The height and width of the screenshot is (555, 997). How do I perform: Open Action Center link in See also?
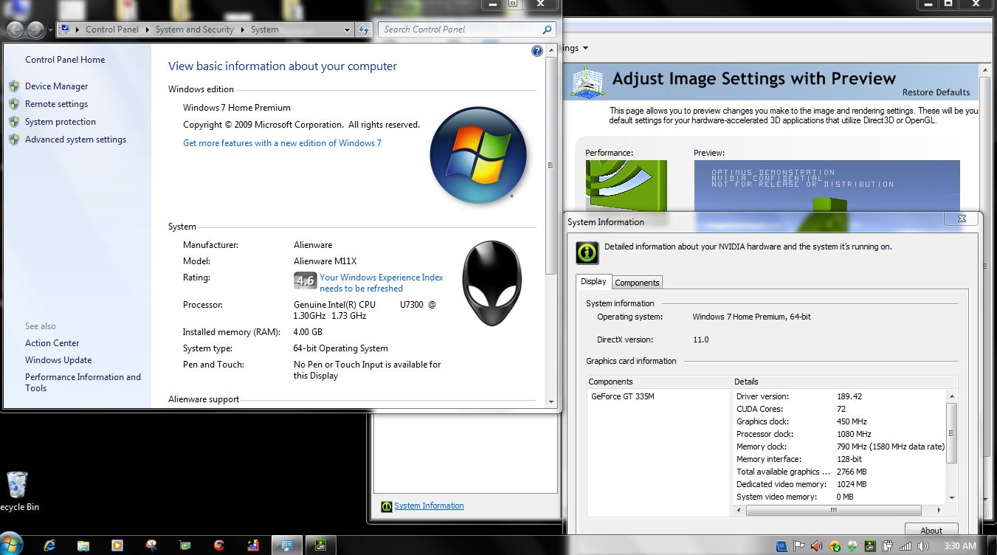click(52, 343)
